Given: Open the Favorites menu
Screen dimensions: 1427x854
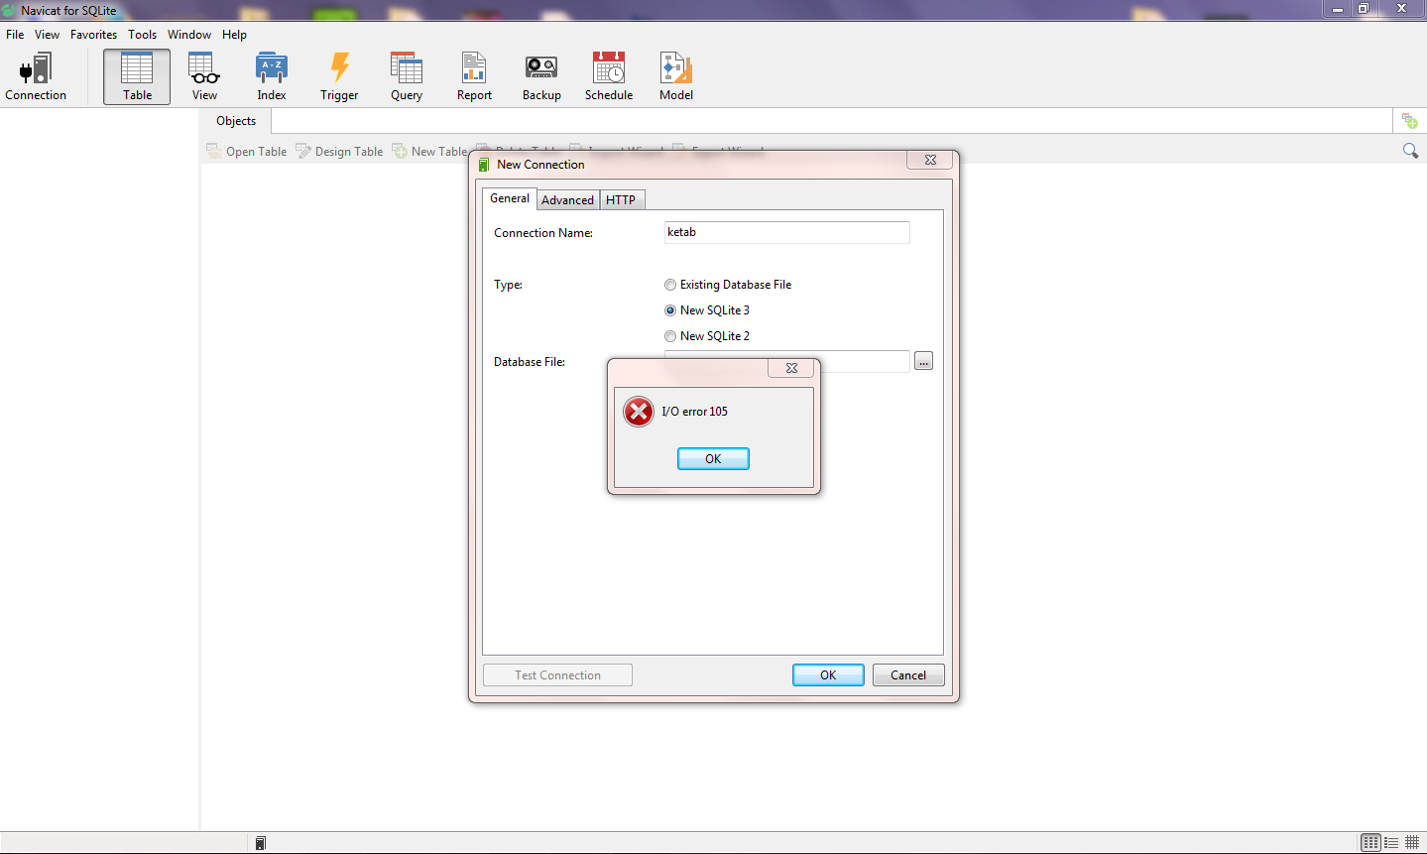Looking at the screenshot, I should pos(93,35).
